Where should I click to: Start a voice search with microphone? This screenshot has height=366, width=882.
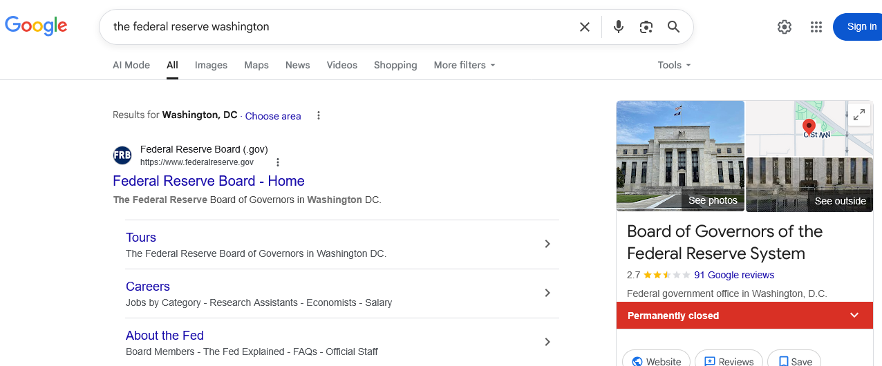click(619, 27)
